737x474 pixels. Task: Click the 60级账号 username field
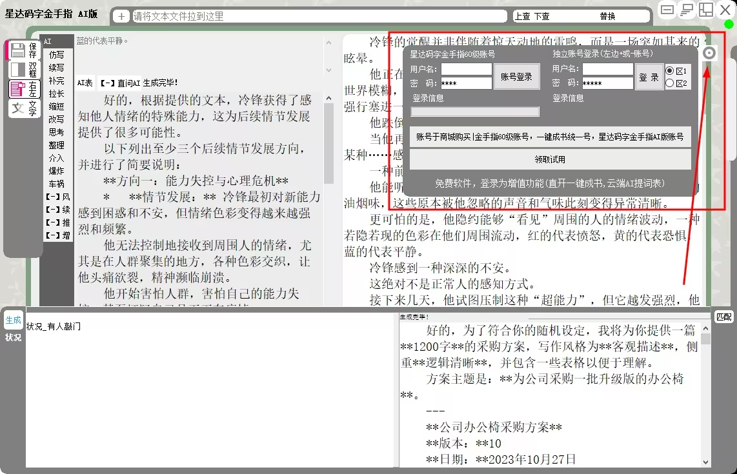pos(466,70)
